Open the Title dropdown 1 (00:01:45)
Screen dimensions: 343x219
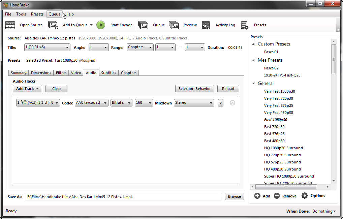tap(47, 47)
